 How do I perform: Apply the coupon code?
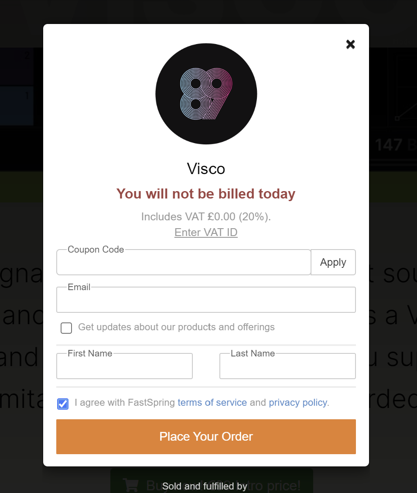click(x=333, y=262)
